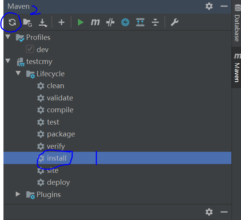Switch to the Maven side tab
Screen dimensions: 241x220
[237, 67]
